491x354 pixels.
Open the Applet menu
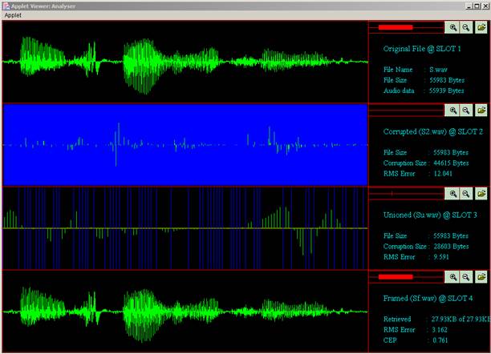(13, 15)
